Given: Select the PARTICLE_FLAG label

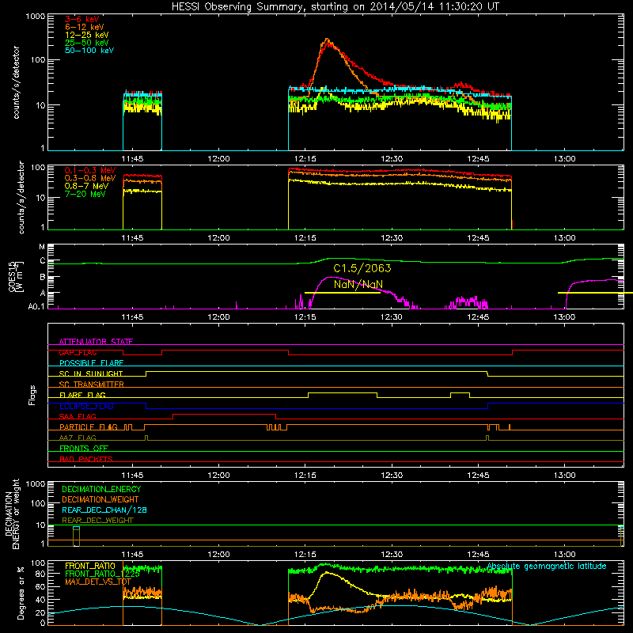Looking at the screenshot, I should (x=89, y=427).
